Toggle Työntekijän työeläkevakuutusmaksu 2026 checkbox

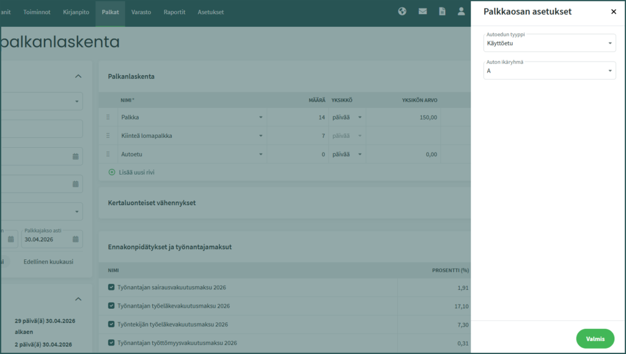click(111, 324)
